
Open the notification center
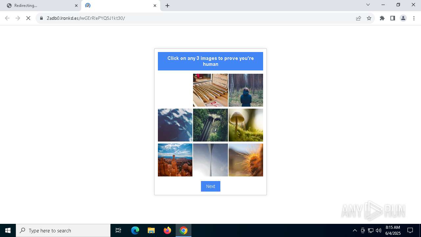click(410, 230)
